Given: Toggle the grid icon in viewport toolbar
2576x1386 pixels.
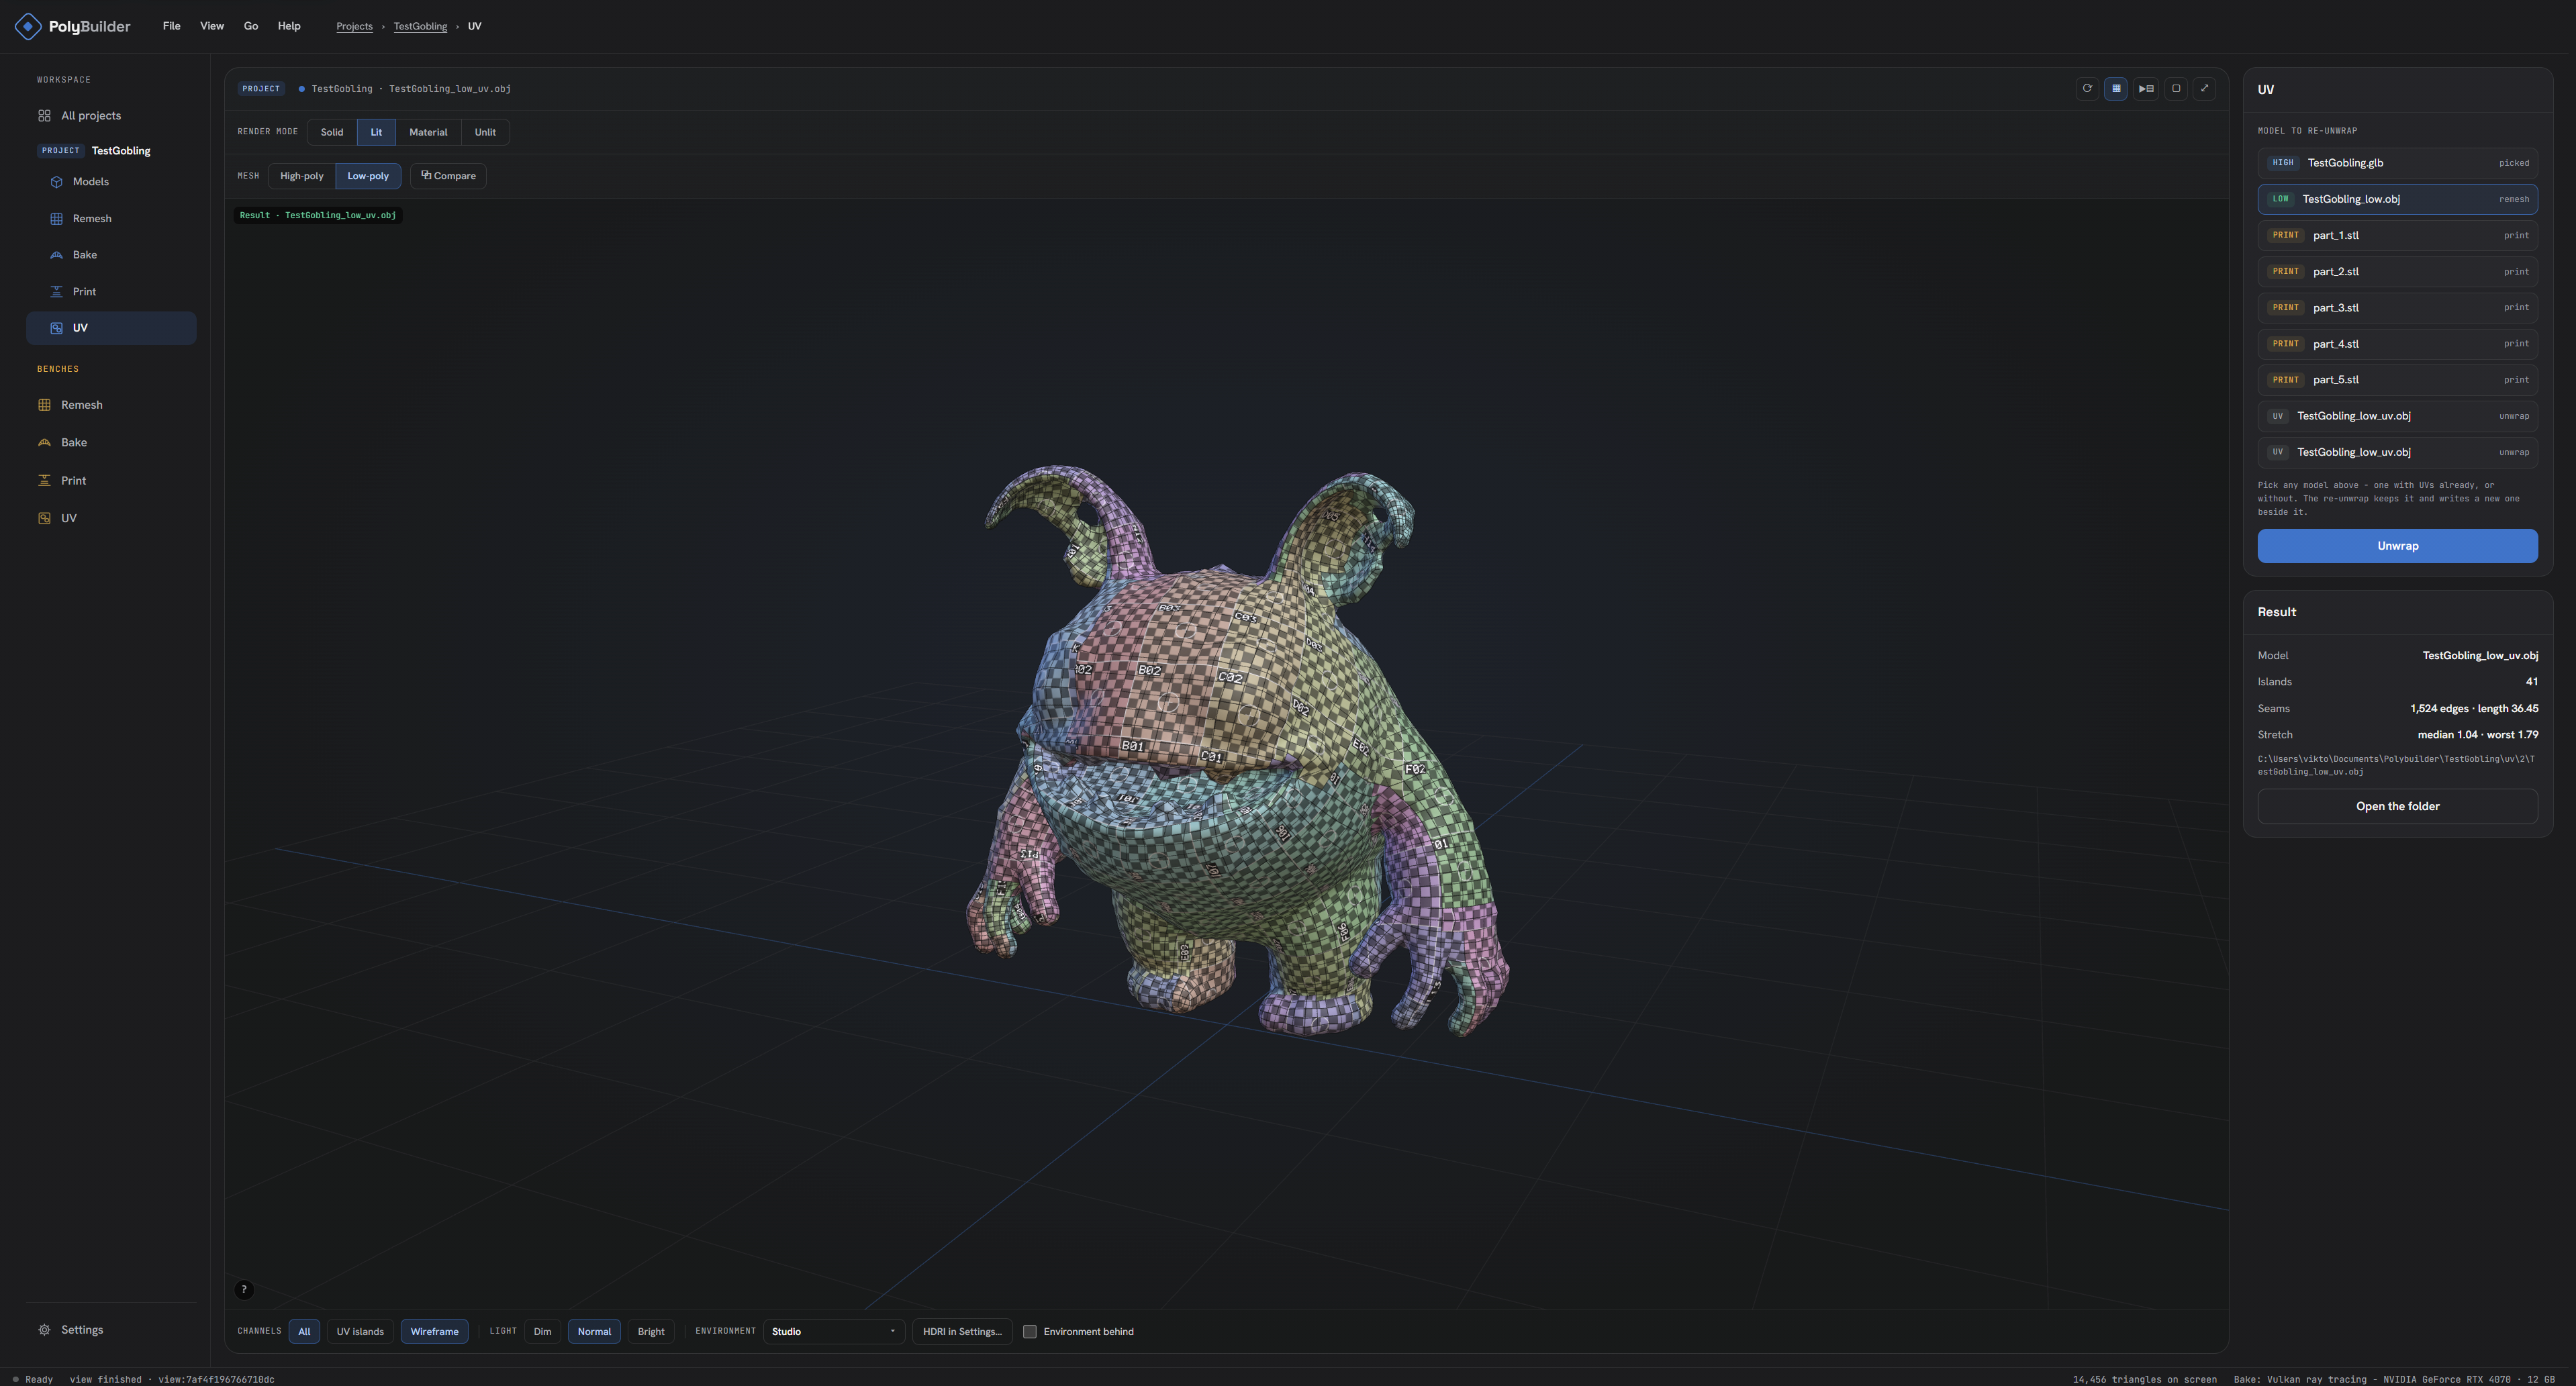Looking at the screenshot, I should pyautogui.click(x=2116, y=88).
